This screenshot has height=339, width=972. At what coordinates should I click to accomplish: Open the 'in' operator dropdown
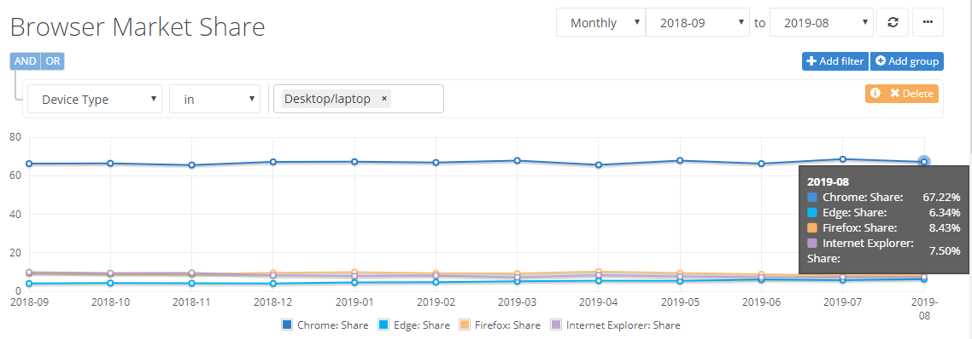[x=214, y=99]
